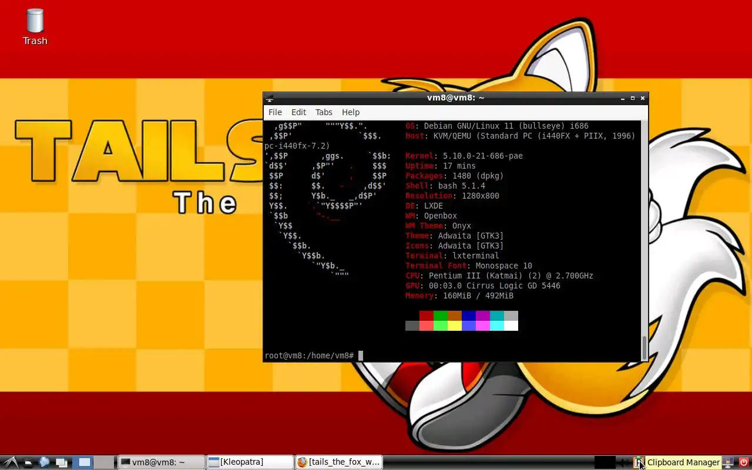Screen dimensions: 752x470
Task: Click the Uptime value "17 mins"
Action: click(459, 166)
